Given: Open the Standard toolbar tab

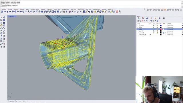Looking at the screenshot, I should [x=4, y=9].
